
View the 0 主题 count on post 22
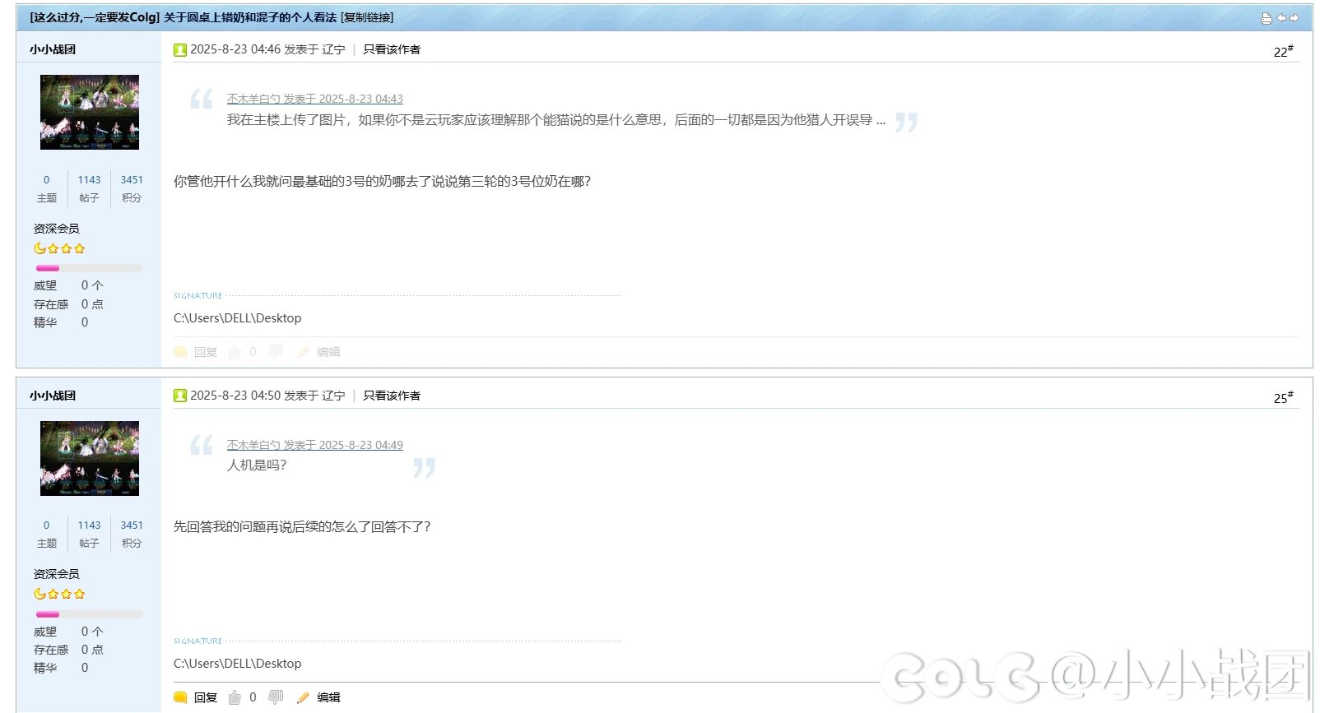point(47,188)
